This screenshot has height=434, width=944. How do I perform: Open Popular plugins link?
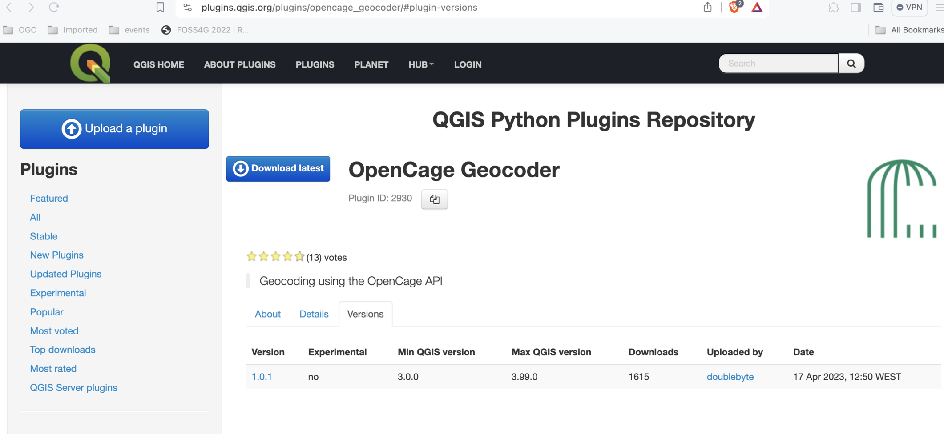(x=47, y=312)
